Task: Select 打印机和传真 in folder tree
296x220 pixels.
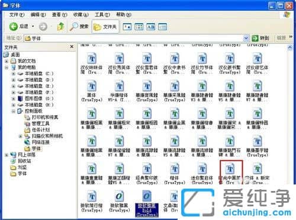Action: [45, 117]
